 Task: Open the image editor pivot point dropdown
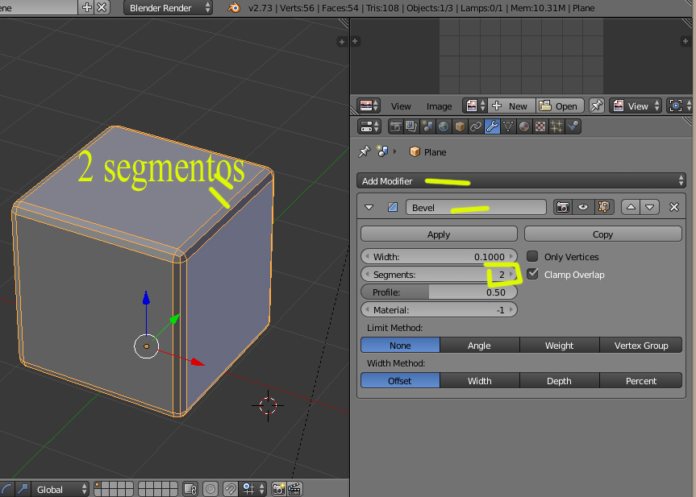click(680, 106)
